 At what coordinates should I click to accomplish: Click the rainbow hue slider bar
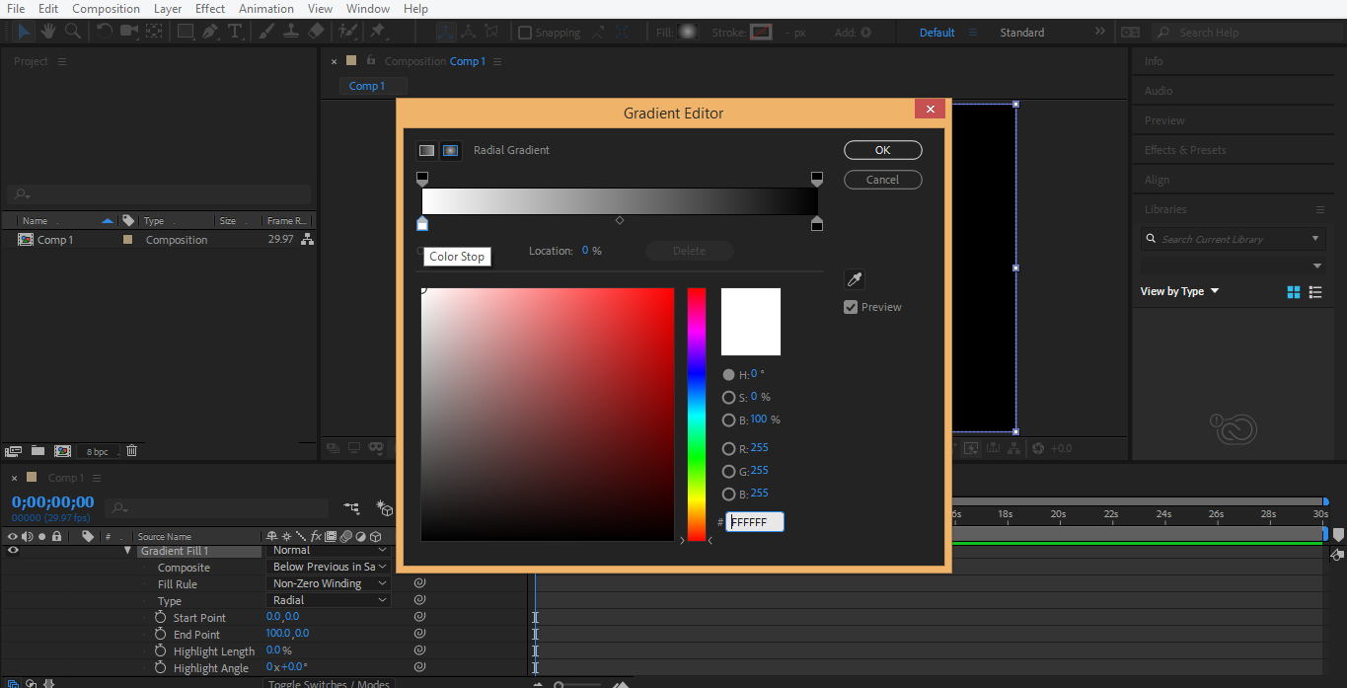(697, 415)
